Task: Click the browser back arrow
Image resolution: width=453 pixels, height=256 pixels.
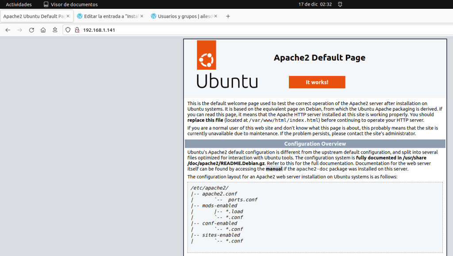Action: [x=8, y=30]
